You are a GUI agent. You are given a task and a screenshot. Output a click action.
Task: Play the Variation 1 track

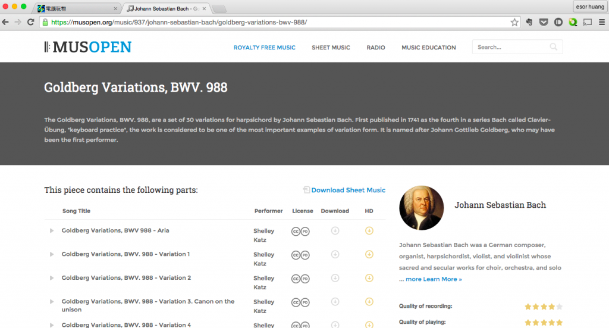pyautogui.click(x=52, y=255)
